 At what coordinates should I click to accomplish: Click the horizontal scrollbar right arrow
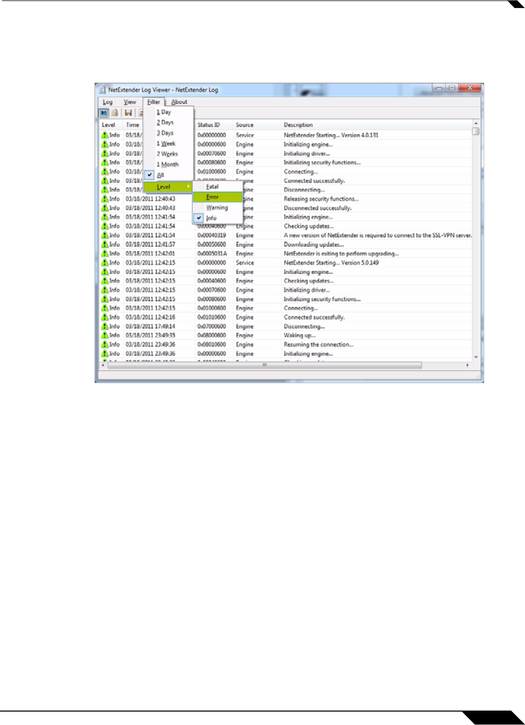coord(468,365)
